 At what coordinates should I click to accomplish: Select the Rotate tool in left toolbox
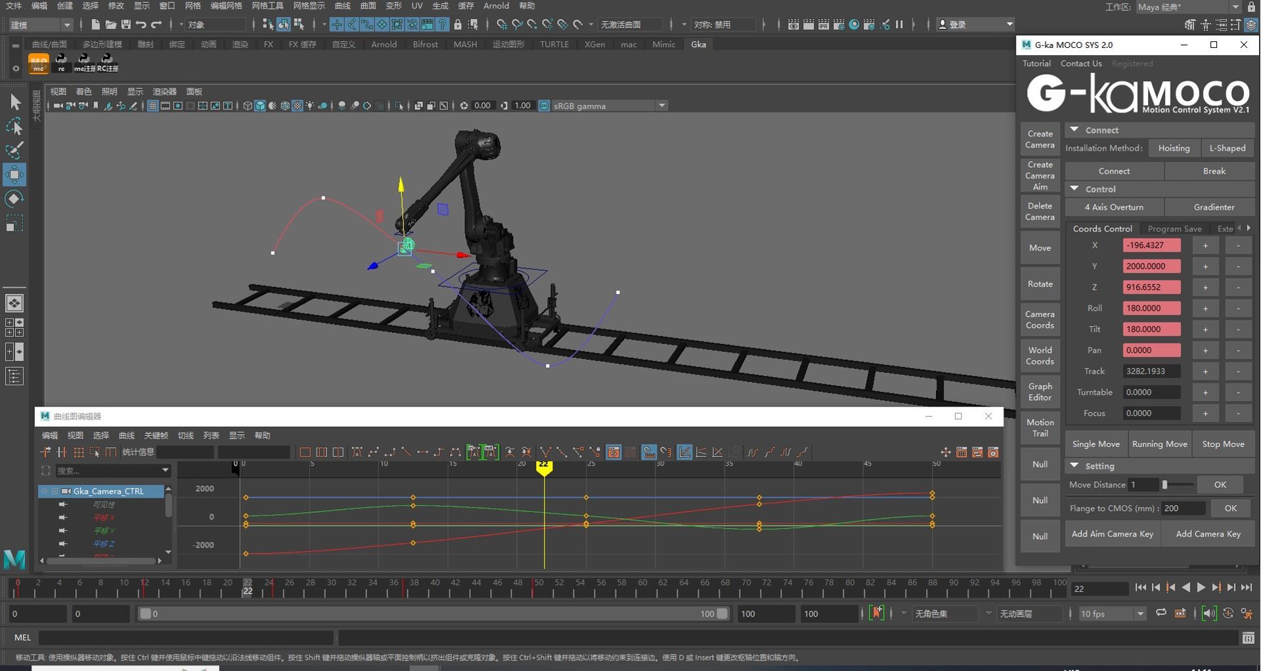click(14, 199)
